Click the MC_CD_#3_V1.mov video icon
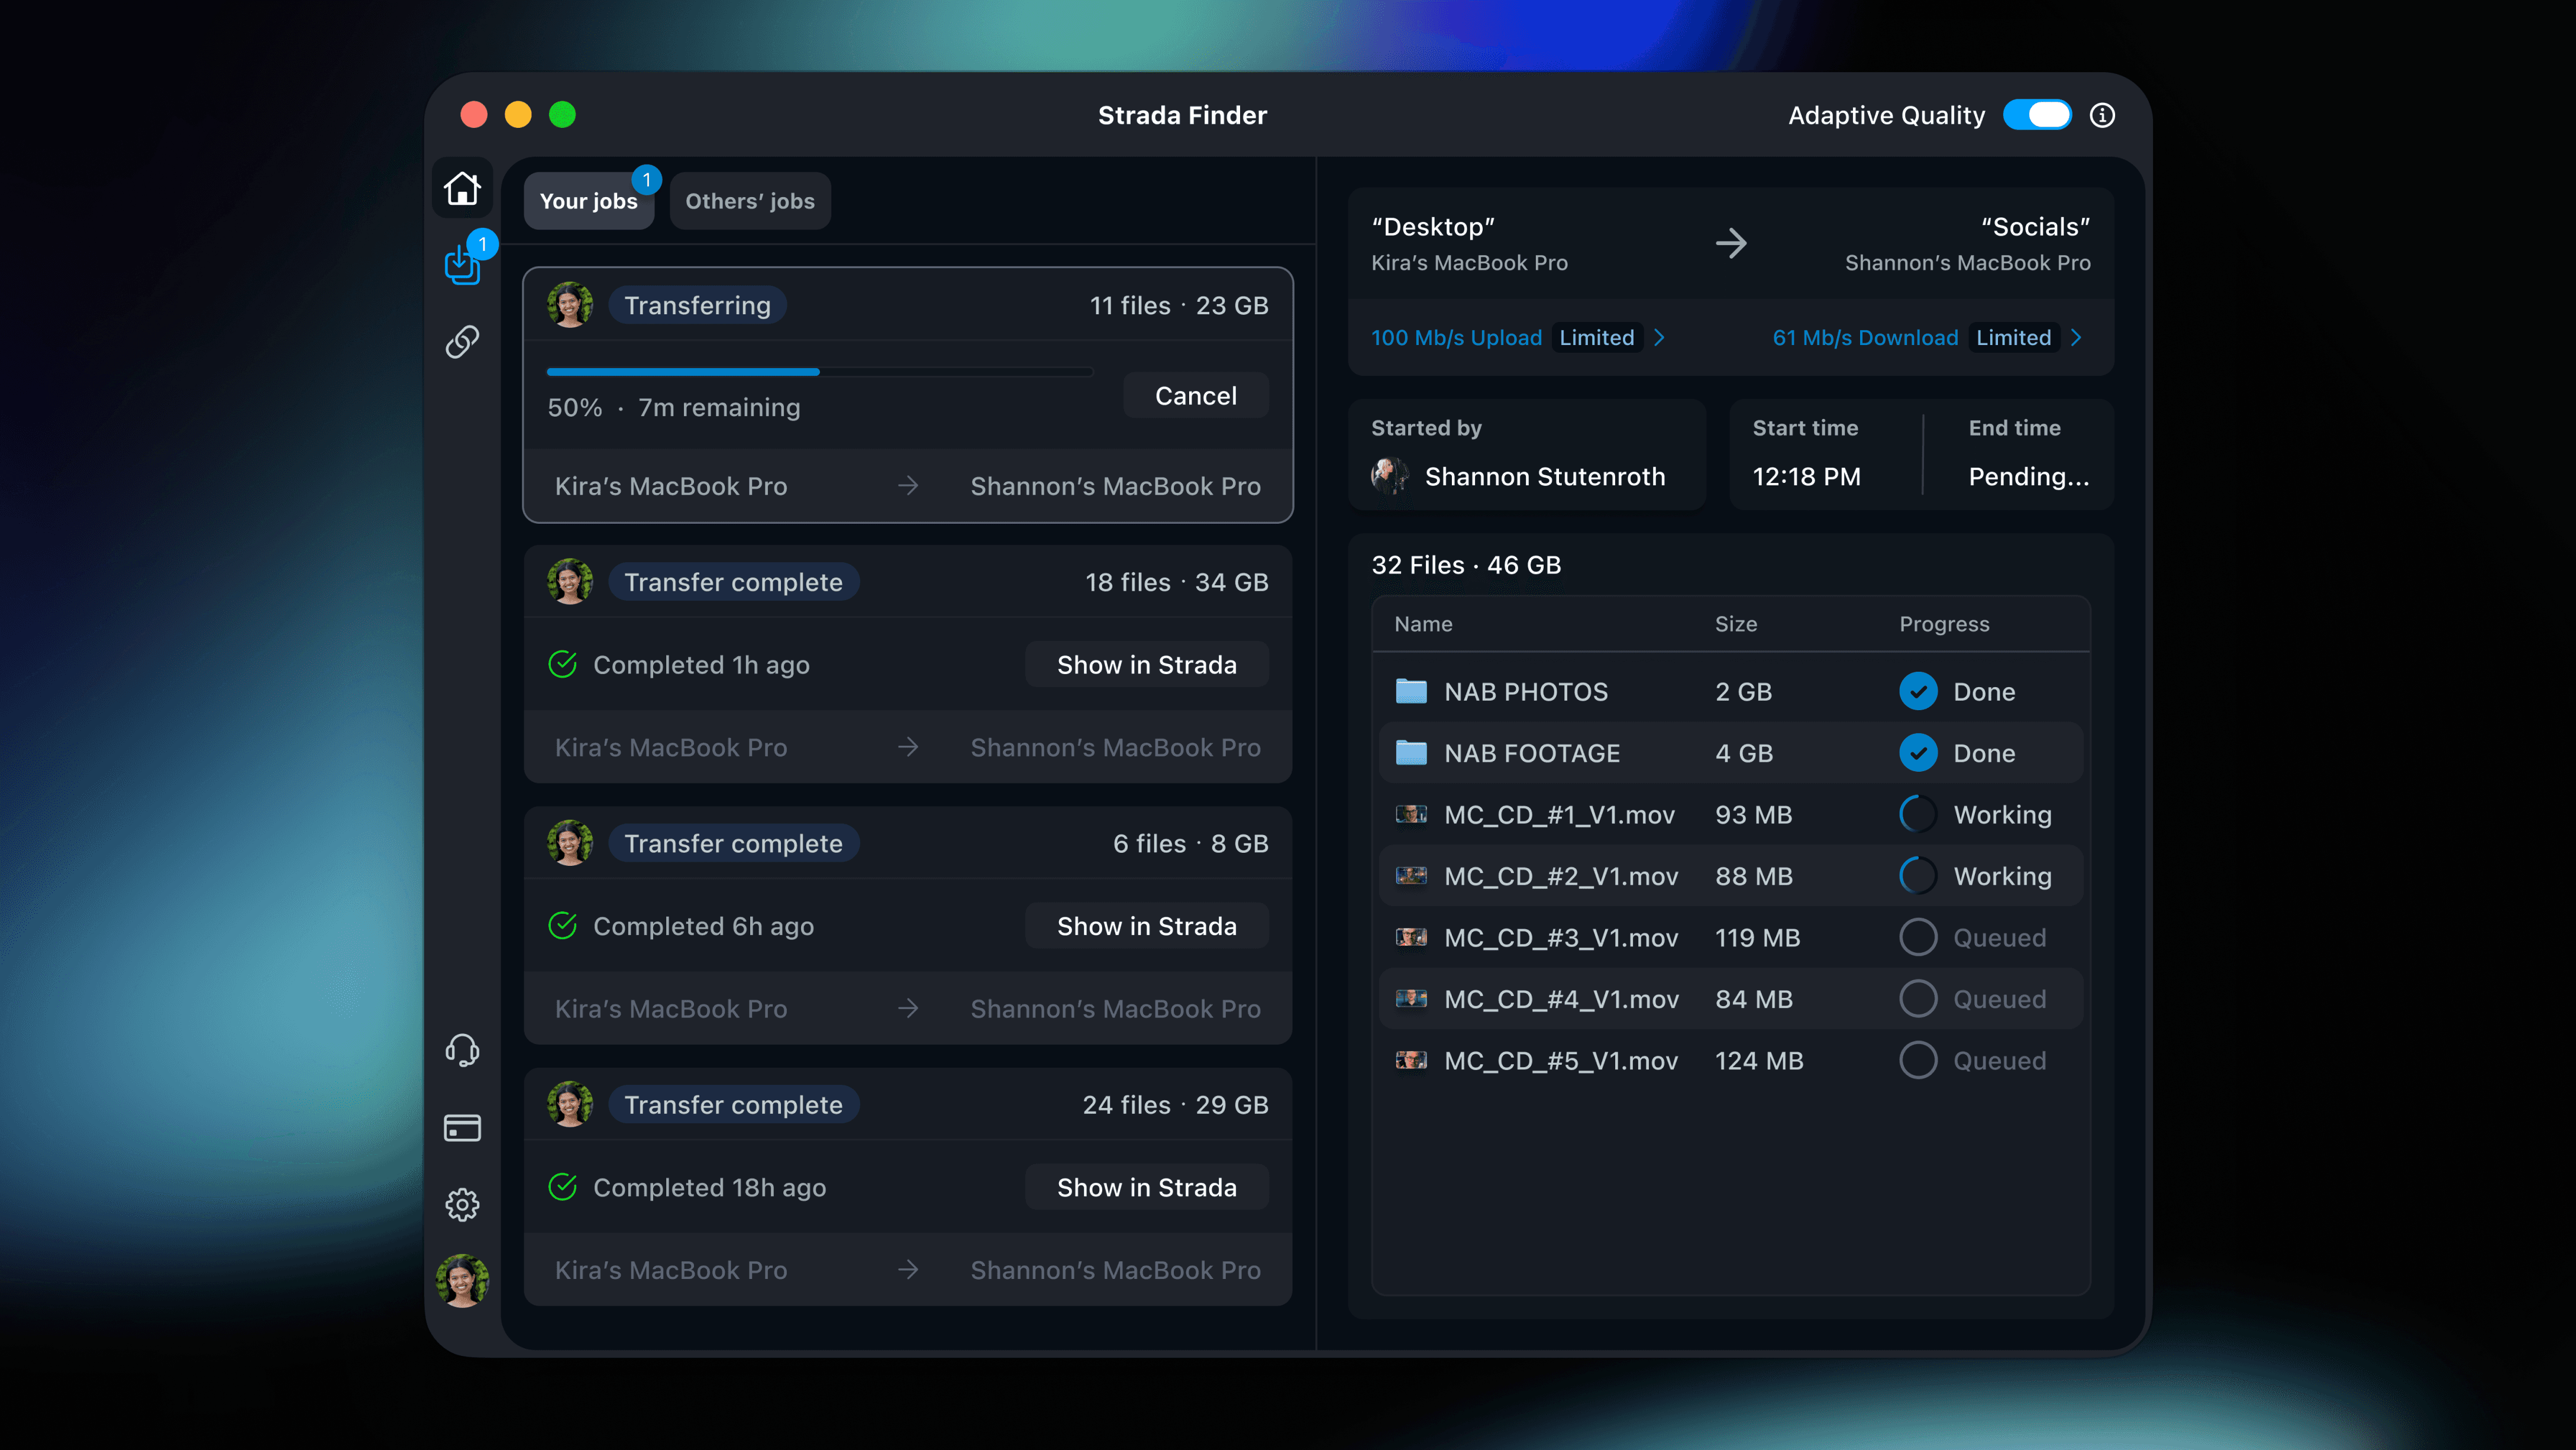This screenshot has width=2576, height=1450. tap(1411, 937)
